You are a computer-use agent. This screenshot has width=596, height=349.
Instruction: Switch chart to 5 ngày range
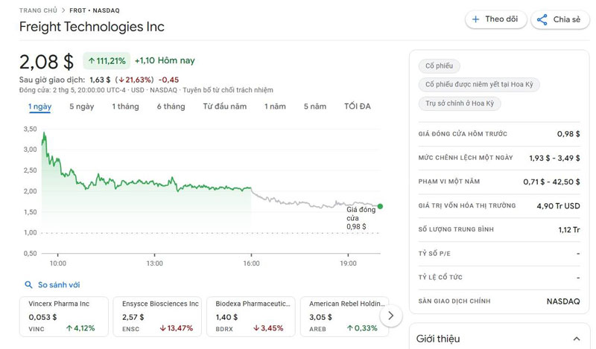(x=82, y=106)
